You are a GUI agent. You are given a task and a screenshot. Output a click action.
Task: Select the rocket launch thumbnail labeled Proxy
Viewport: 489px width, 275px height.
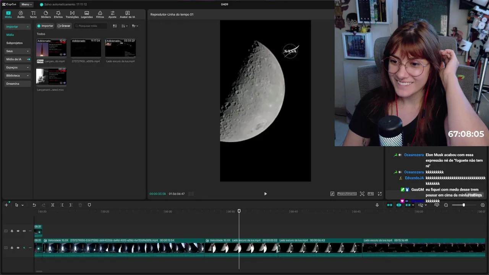pyautogui.click(x=51, y=48)
